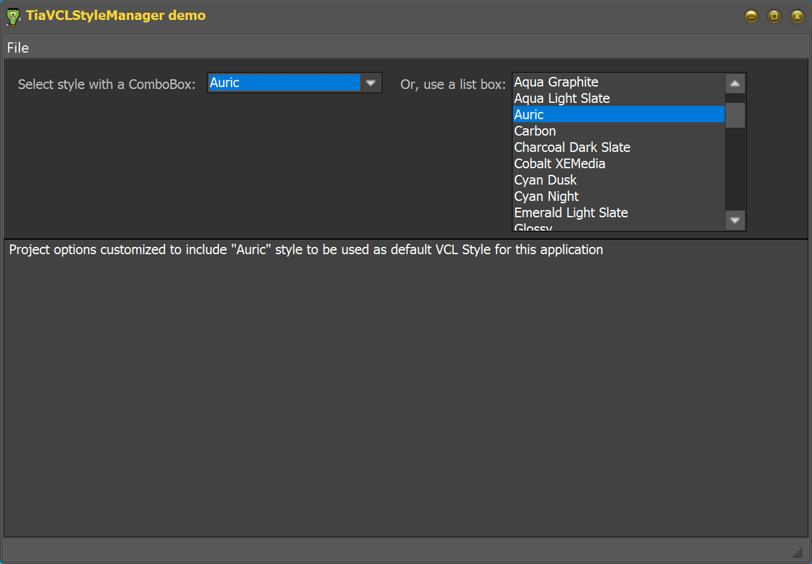This screenshot has height=564, width=812.
Task: Expand the style ComboBox dropdown arrow
Action: [371, 83]
